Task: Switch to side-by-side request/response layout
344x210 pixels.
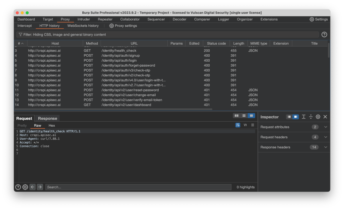Action: click(x=236, y=116)
